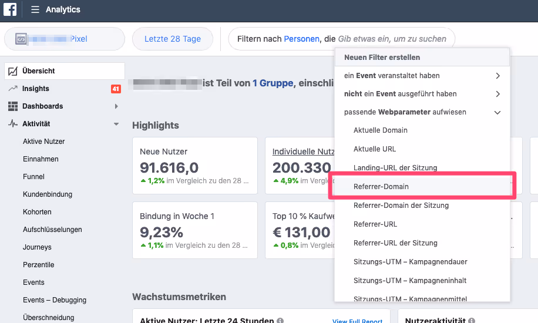Click the info icon beside Nutzeraktivität

click(x=472, y=320)
